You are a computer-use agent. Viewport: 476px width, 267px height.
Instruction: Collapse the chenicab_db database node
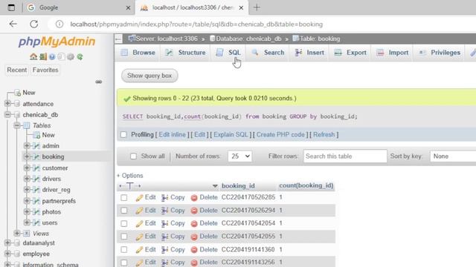(7, 114)
